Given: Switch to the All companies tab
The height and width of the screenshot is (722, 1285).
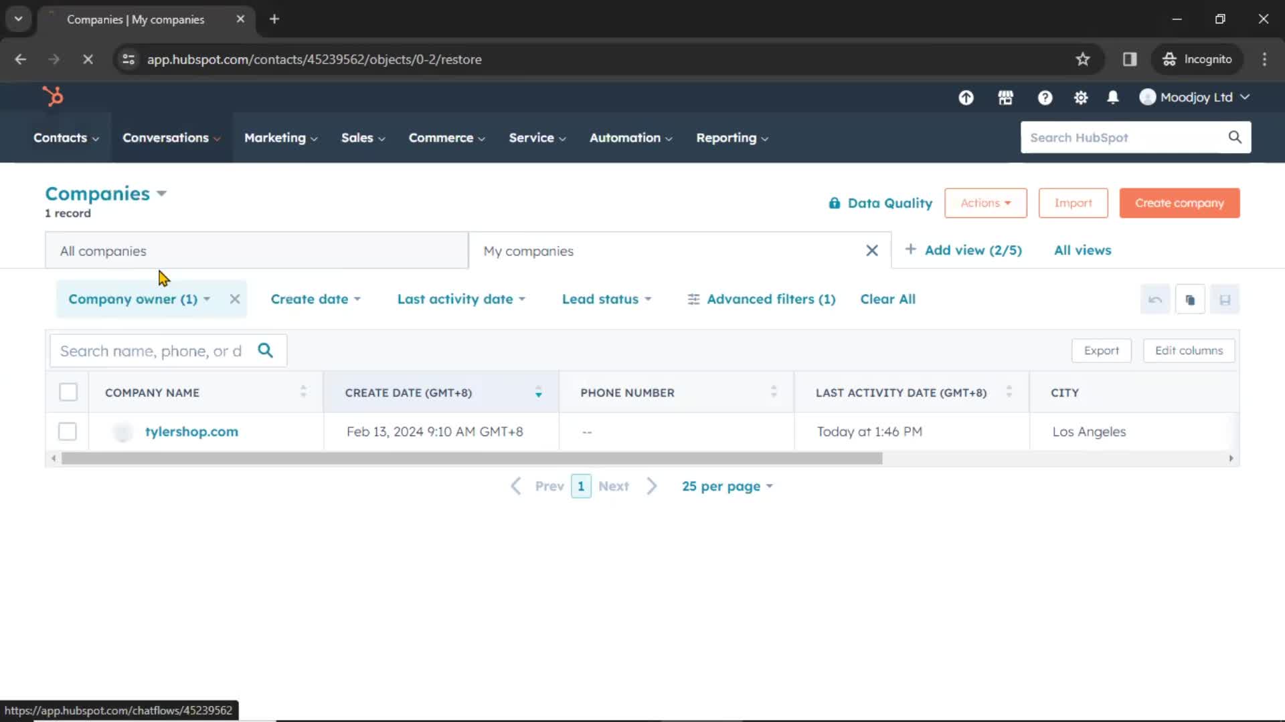Looking at the screenshot, I should [256, 251].
